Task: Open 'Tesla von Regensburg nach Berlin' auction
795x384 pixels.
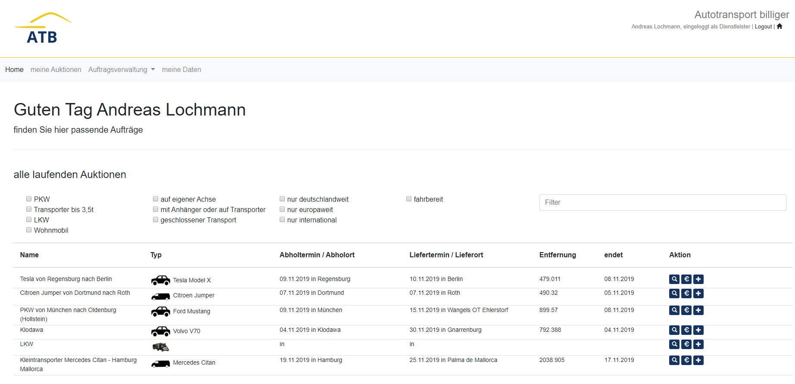Action: click(x=66, y=279)
